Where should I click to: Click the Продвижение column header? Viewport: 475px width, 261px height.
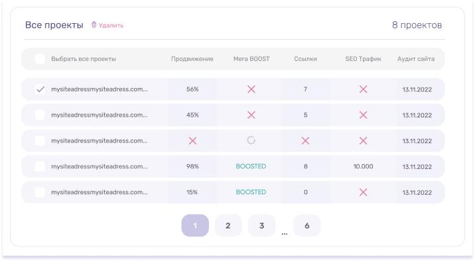tap(192, 59)
